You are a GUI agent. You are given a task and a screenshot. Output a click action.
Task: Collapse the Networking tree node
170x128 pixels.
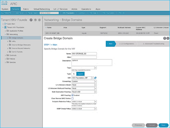point(5,34)
